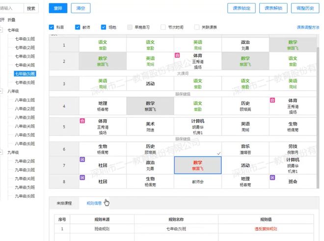Collapse the 七年级 tree node
This screenshot has width=324, height=241.
1,30
